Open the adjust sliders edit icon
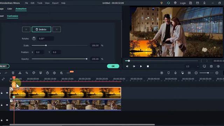Viewport: 224px width, 126px height. [x=61, y=73]
